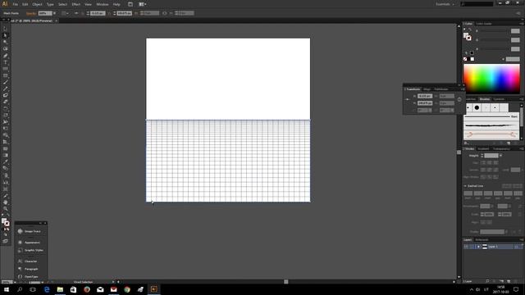Open the Opacity dropdown in control bar
Screen dimensions: 525x295
(54, 13)
